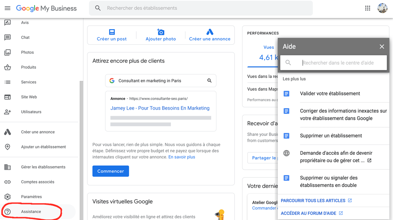Open the Google apps grid
Screen dimensions: 393x220
[367, 8]
